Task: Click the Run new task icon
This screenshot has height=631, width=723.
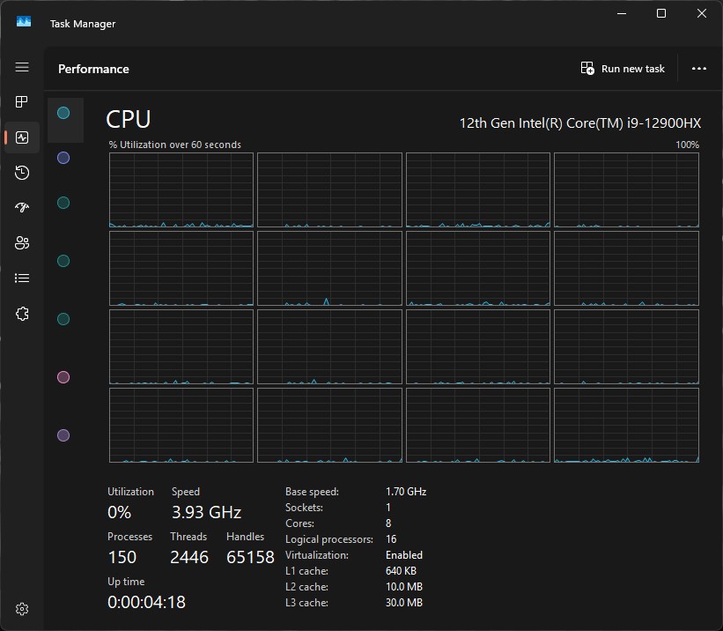Action: [x=587, y=69]
